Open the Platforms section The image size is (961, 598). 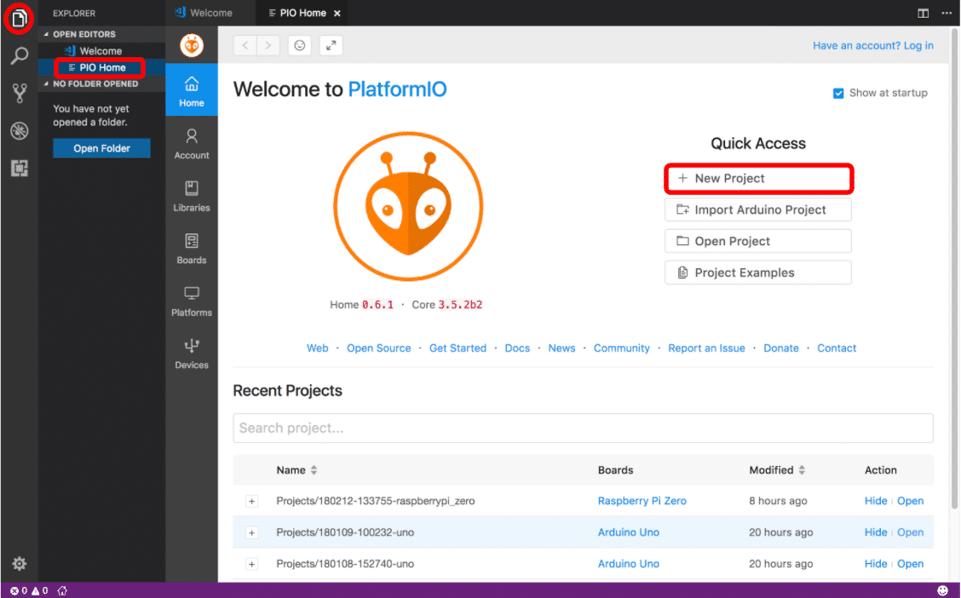[x=191, y=301]
